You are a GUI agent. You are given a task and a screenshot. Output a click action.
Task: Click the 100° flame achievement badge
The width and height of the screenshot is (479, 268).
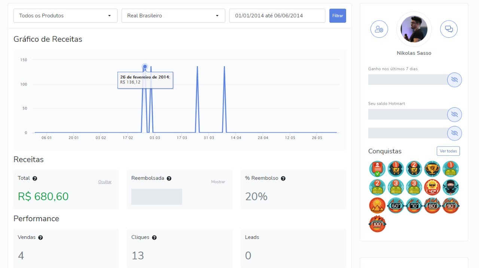point(377,224)
